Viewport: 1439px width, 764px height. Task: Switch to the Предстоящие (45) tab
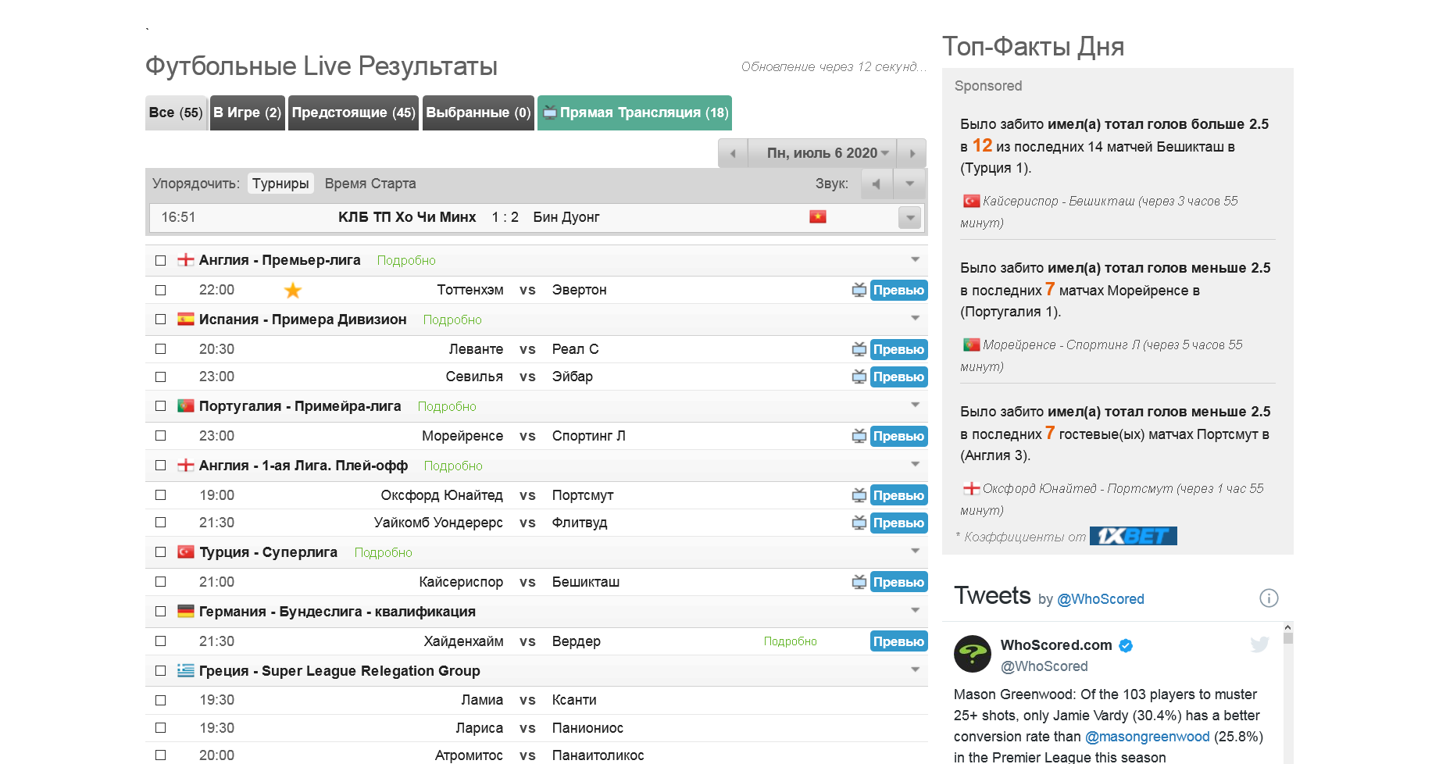[x=353, y=112]
